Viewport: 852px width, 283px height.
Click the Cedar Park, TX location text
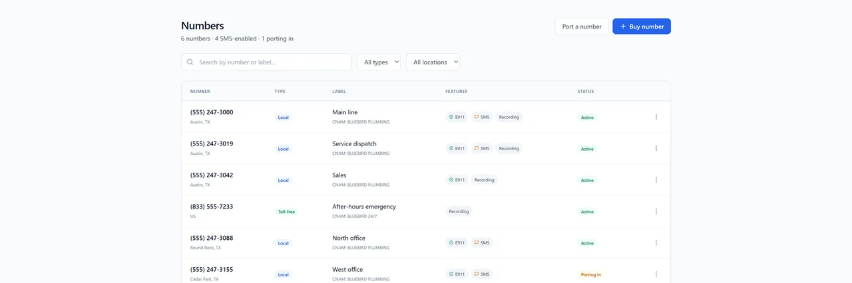point(204,279)
